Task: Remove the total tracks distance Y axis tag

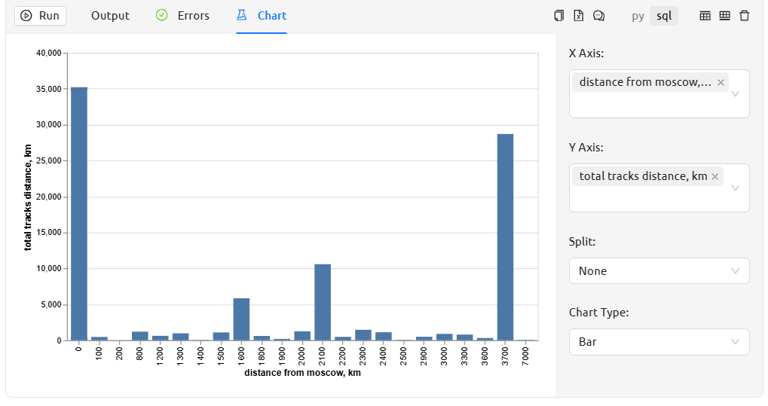Action: (x=714, y=177)
